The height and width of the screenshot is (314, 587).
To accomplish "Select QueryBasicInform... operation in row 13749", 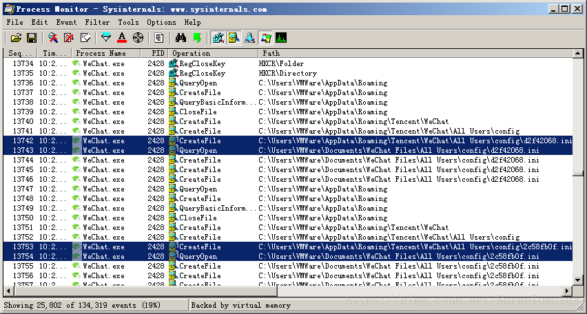I will click(218, 208).
